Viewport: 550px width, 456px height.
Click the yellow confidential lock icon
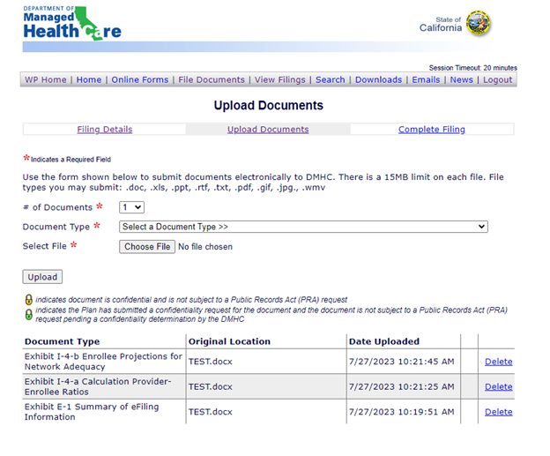point(27,300)
